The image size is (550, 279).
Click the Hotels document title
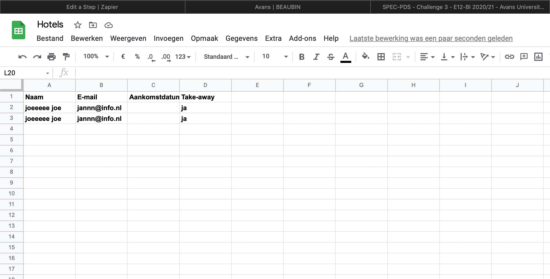coord(50,24)
